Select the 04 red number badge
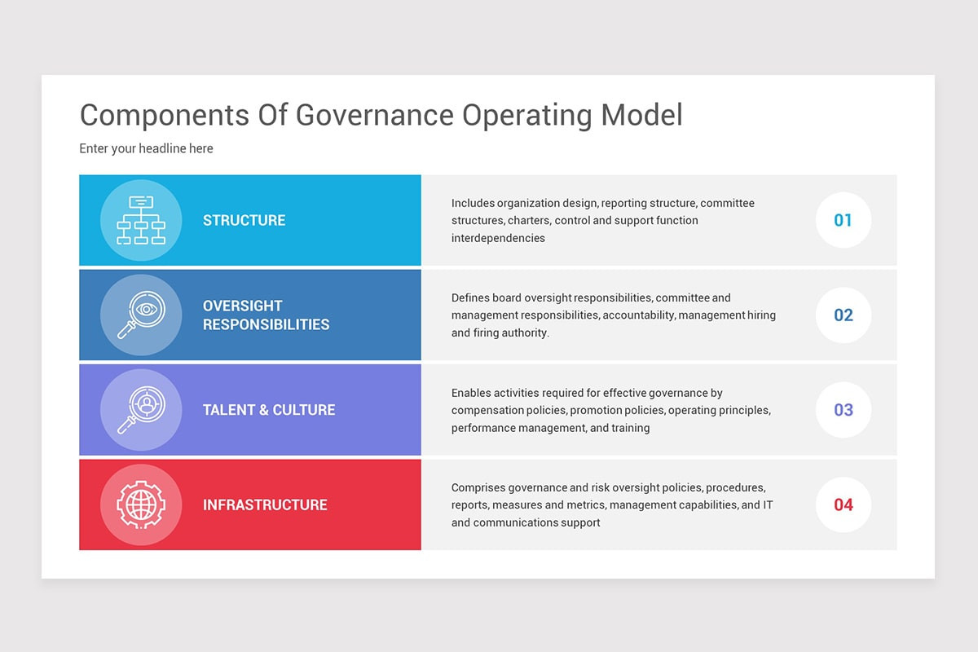Viewport: 978px width, 652px height. [x=843, y=504]
